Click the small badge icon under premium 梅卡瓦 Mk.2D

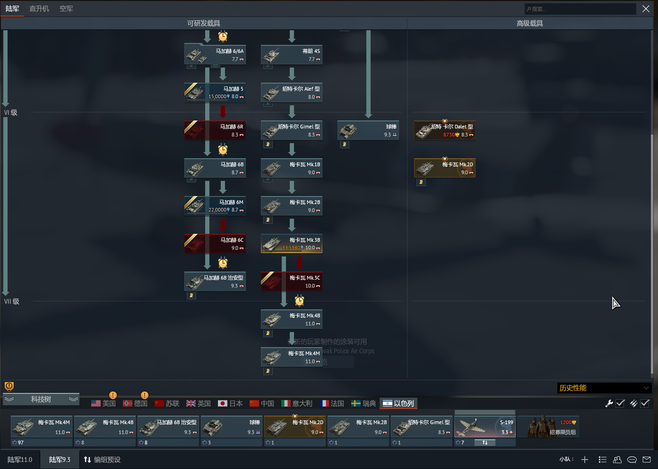[x=421, y=182]
